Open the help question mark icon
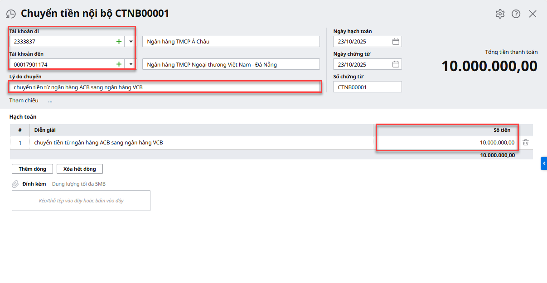 (x=516, y=14)
